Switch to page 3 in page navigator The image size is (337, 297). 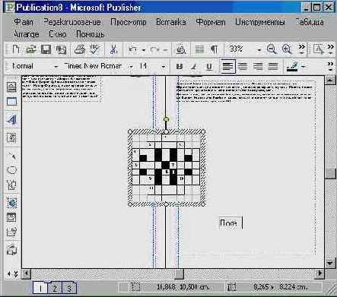click(68, 288)
